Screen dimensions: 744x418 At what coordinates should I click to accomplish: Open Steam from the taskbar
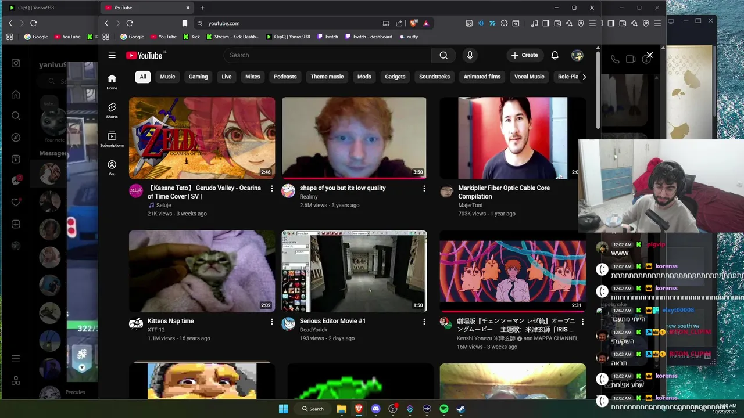tap(461, 409)
